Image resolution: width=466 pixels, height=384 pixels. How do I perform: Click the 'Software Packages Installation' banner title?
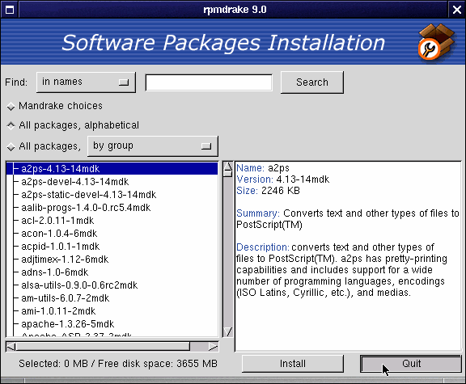point(223,43)
